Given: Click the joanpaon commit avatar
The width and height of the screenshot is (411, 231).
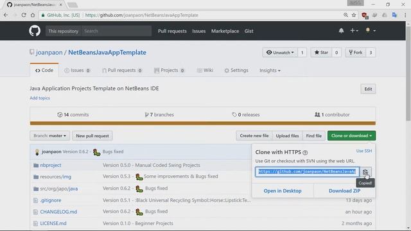Looking at the screenshot, I should click(x=37, y=151).
